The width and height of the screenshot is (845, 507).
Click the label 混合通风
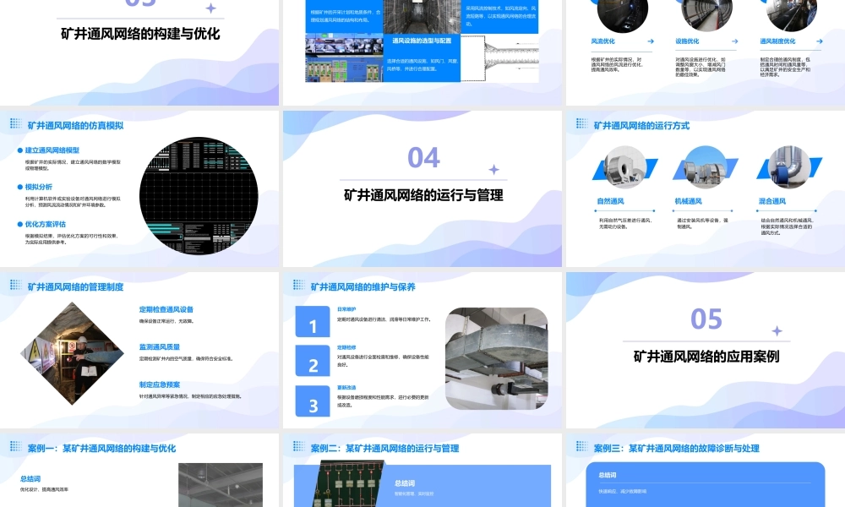coord(772,201)
